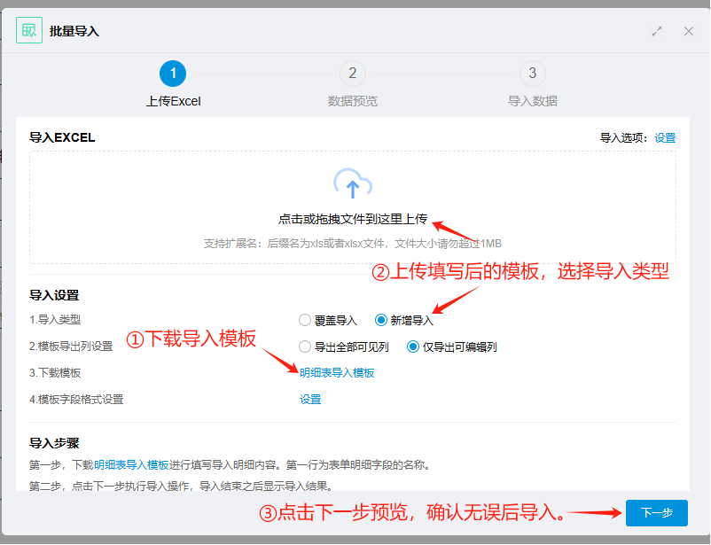Click the 批量导入 dialog title
This screenshot has width=711, height=545.
(x=74, y=31)
